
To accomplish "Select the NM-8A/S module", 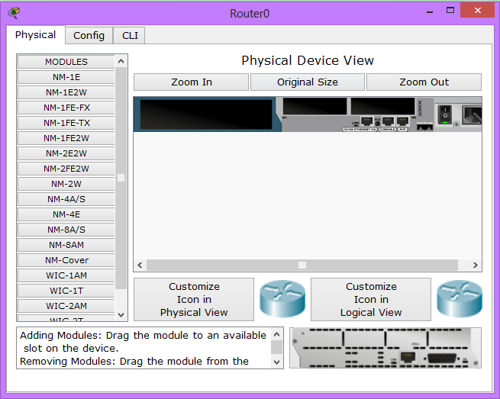I will 66,230.
